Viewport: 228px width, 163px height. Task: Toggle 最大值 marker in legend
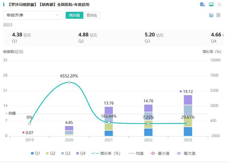point(186,153)
